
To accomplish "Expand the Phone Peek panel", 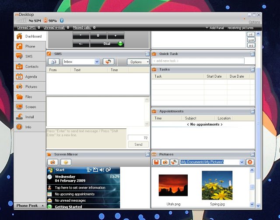I will point(30,206).
